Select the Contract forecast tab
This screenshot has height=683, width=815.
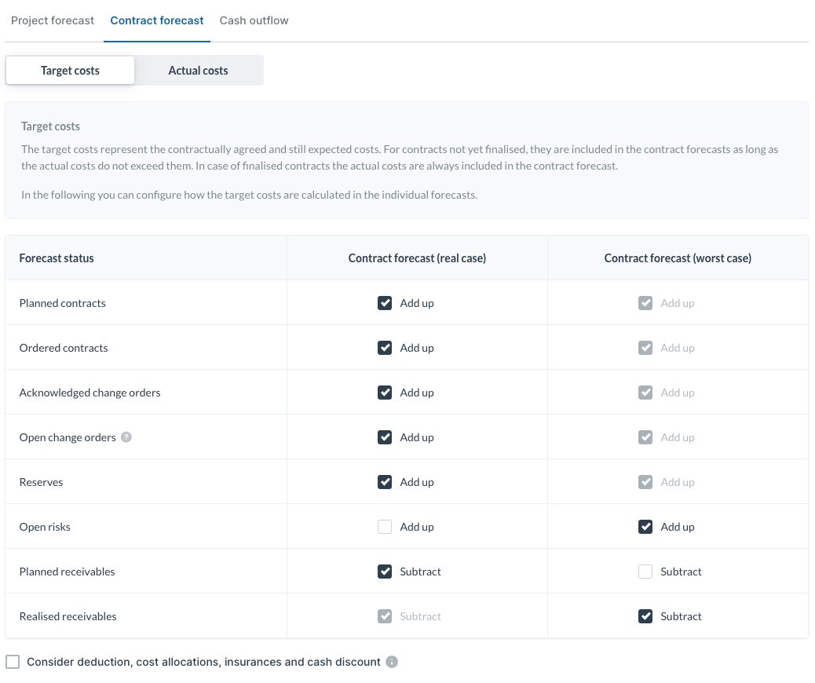(157, 20)
